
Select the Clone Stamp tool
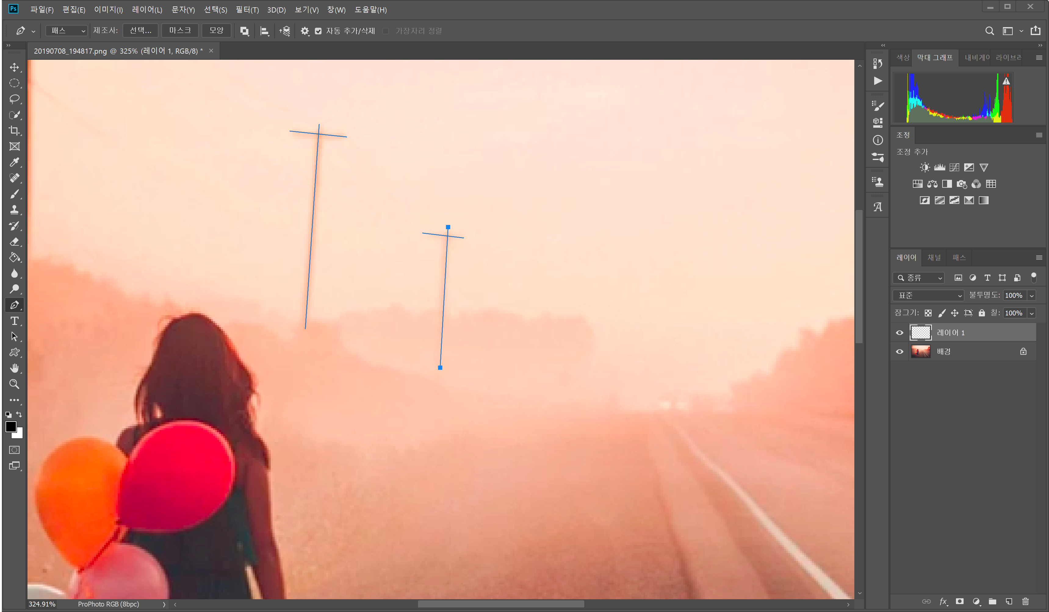point(14,210)
